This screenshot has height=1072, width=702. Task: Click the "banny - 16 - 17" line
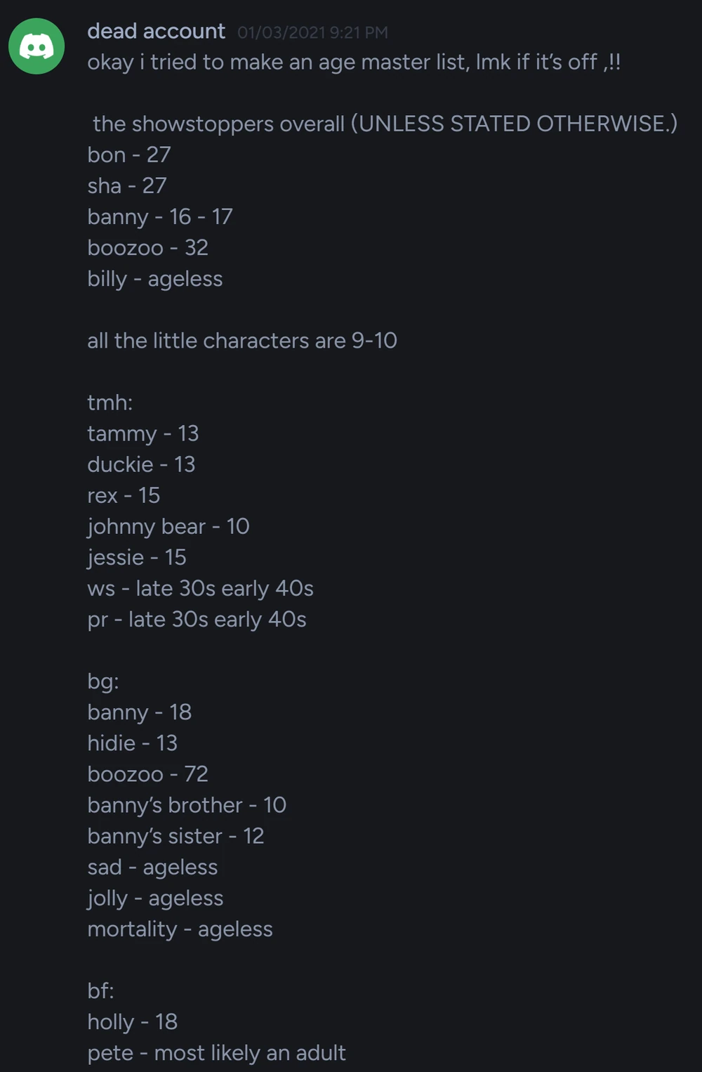[160, 217]
